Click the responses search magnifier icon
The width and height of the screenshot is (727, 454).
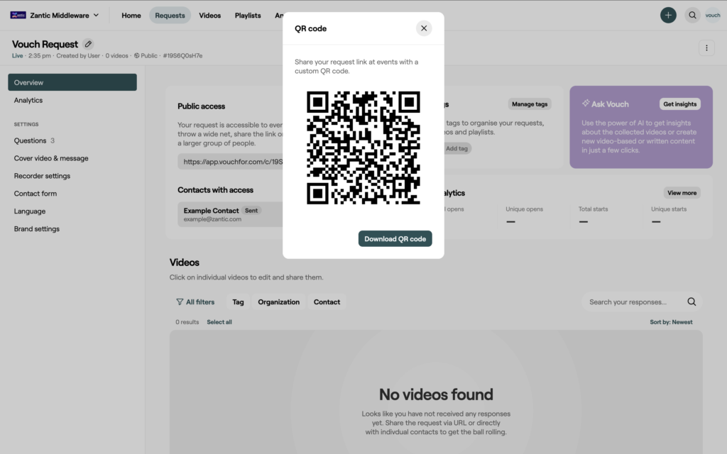pyautogui.click(x=692, y=301)
